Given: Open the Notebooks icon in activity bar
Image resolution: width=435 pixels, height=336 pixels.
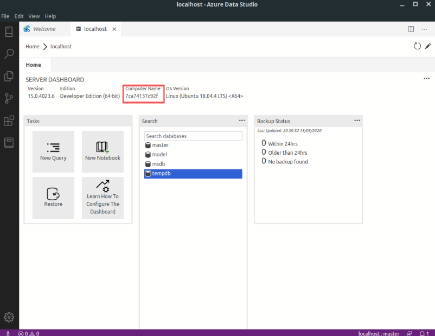Looking at the screenshot, I should (x=9, y=143).
